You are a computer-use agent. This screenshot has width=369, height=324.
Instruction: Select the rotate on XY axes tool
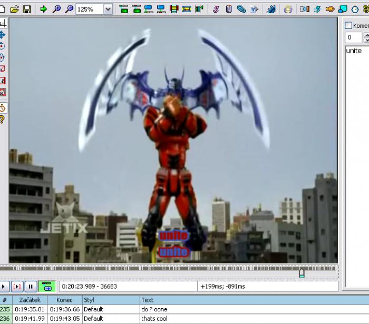click(x=2, y=57)
